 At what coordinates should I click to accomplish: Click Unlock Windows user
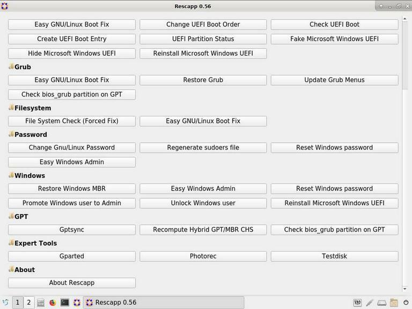(x=203, y=203)
